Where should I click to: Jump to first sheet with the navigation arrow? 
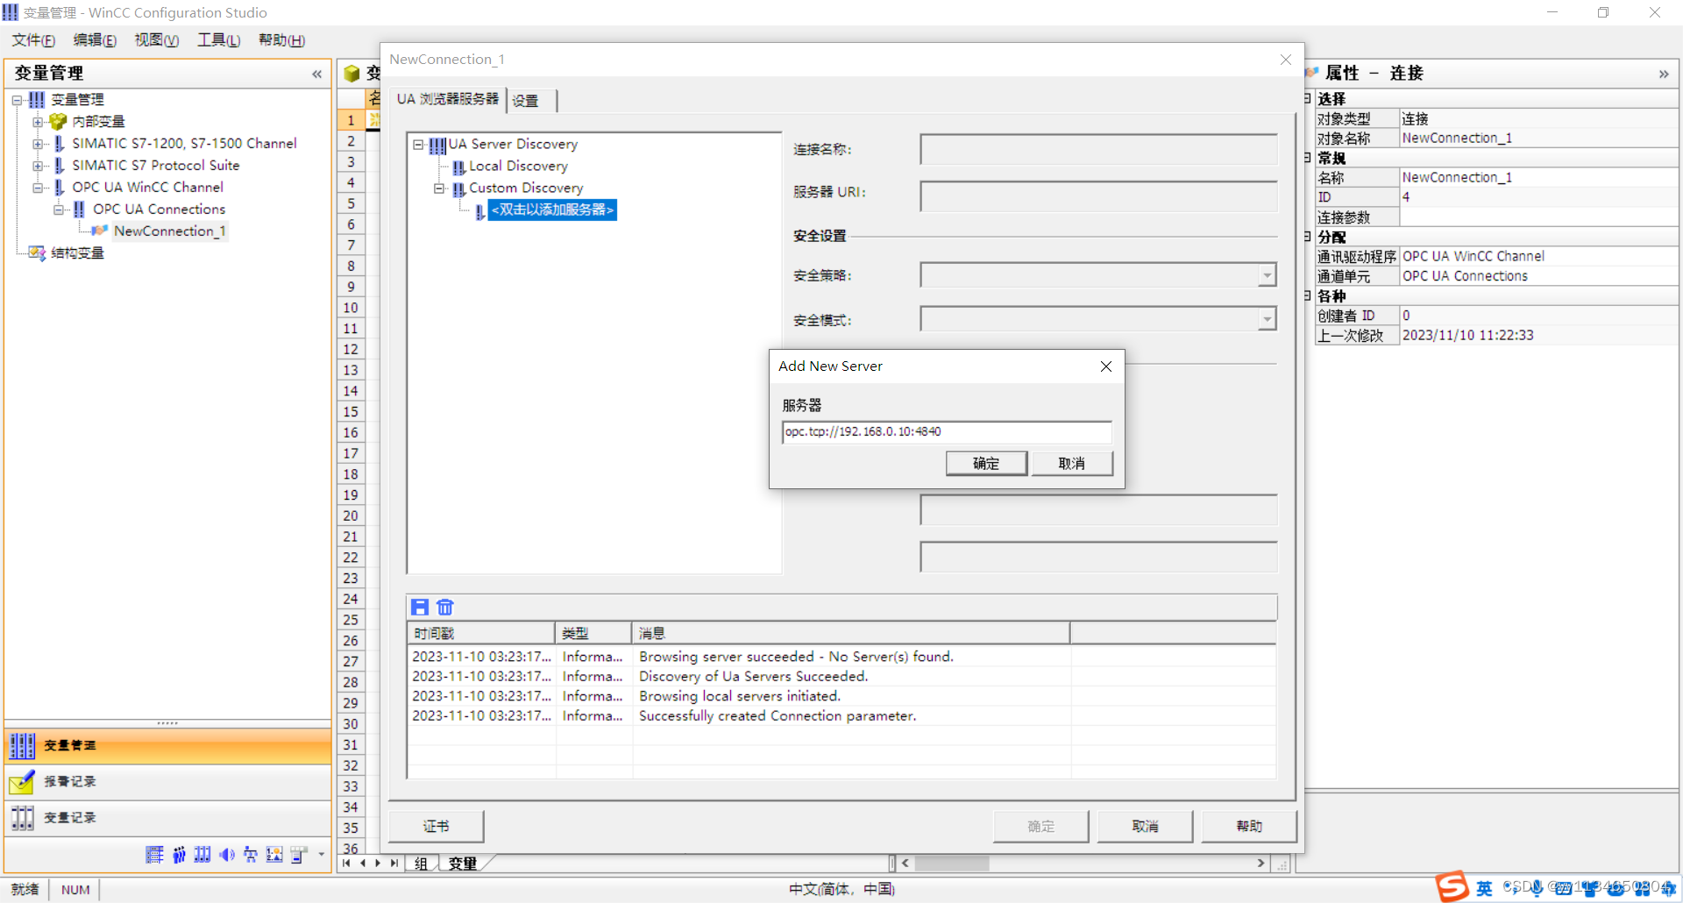point(347,864)
